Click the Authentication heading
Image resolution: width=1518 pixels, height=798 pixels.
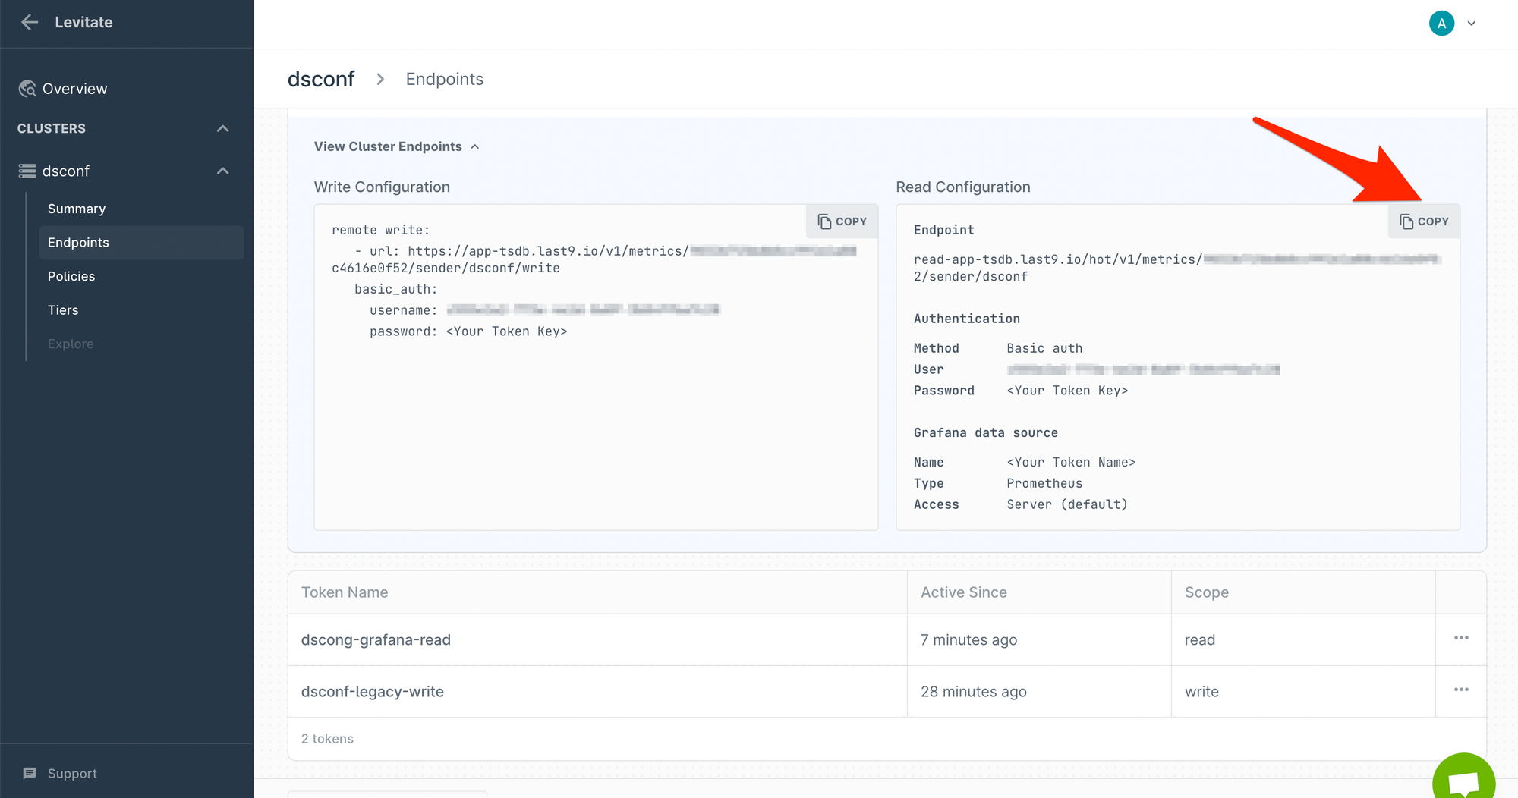point(967,319)
